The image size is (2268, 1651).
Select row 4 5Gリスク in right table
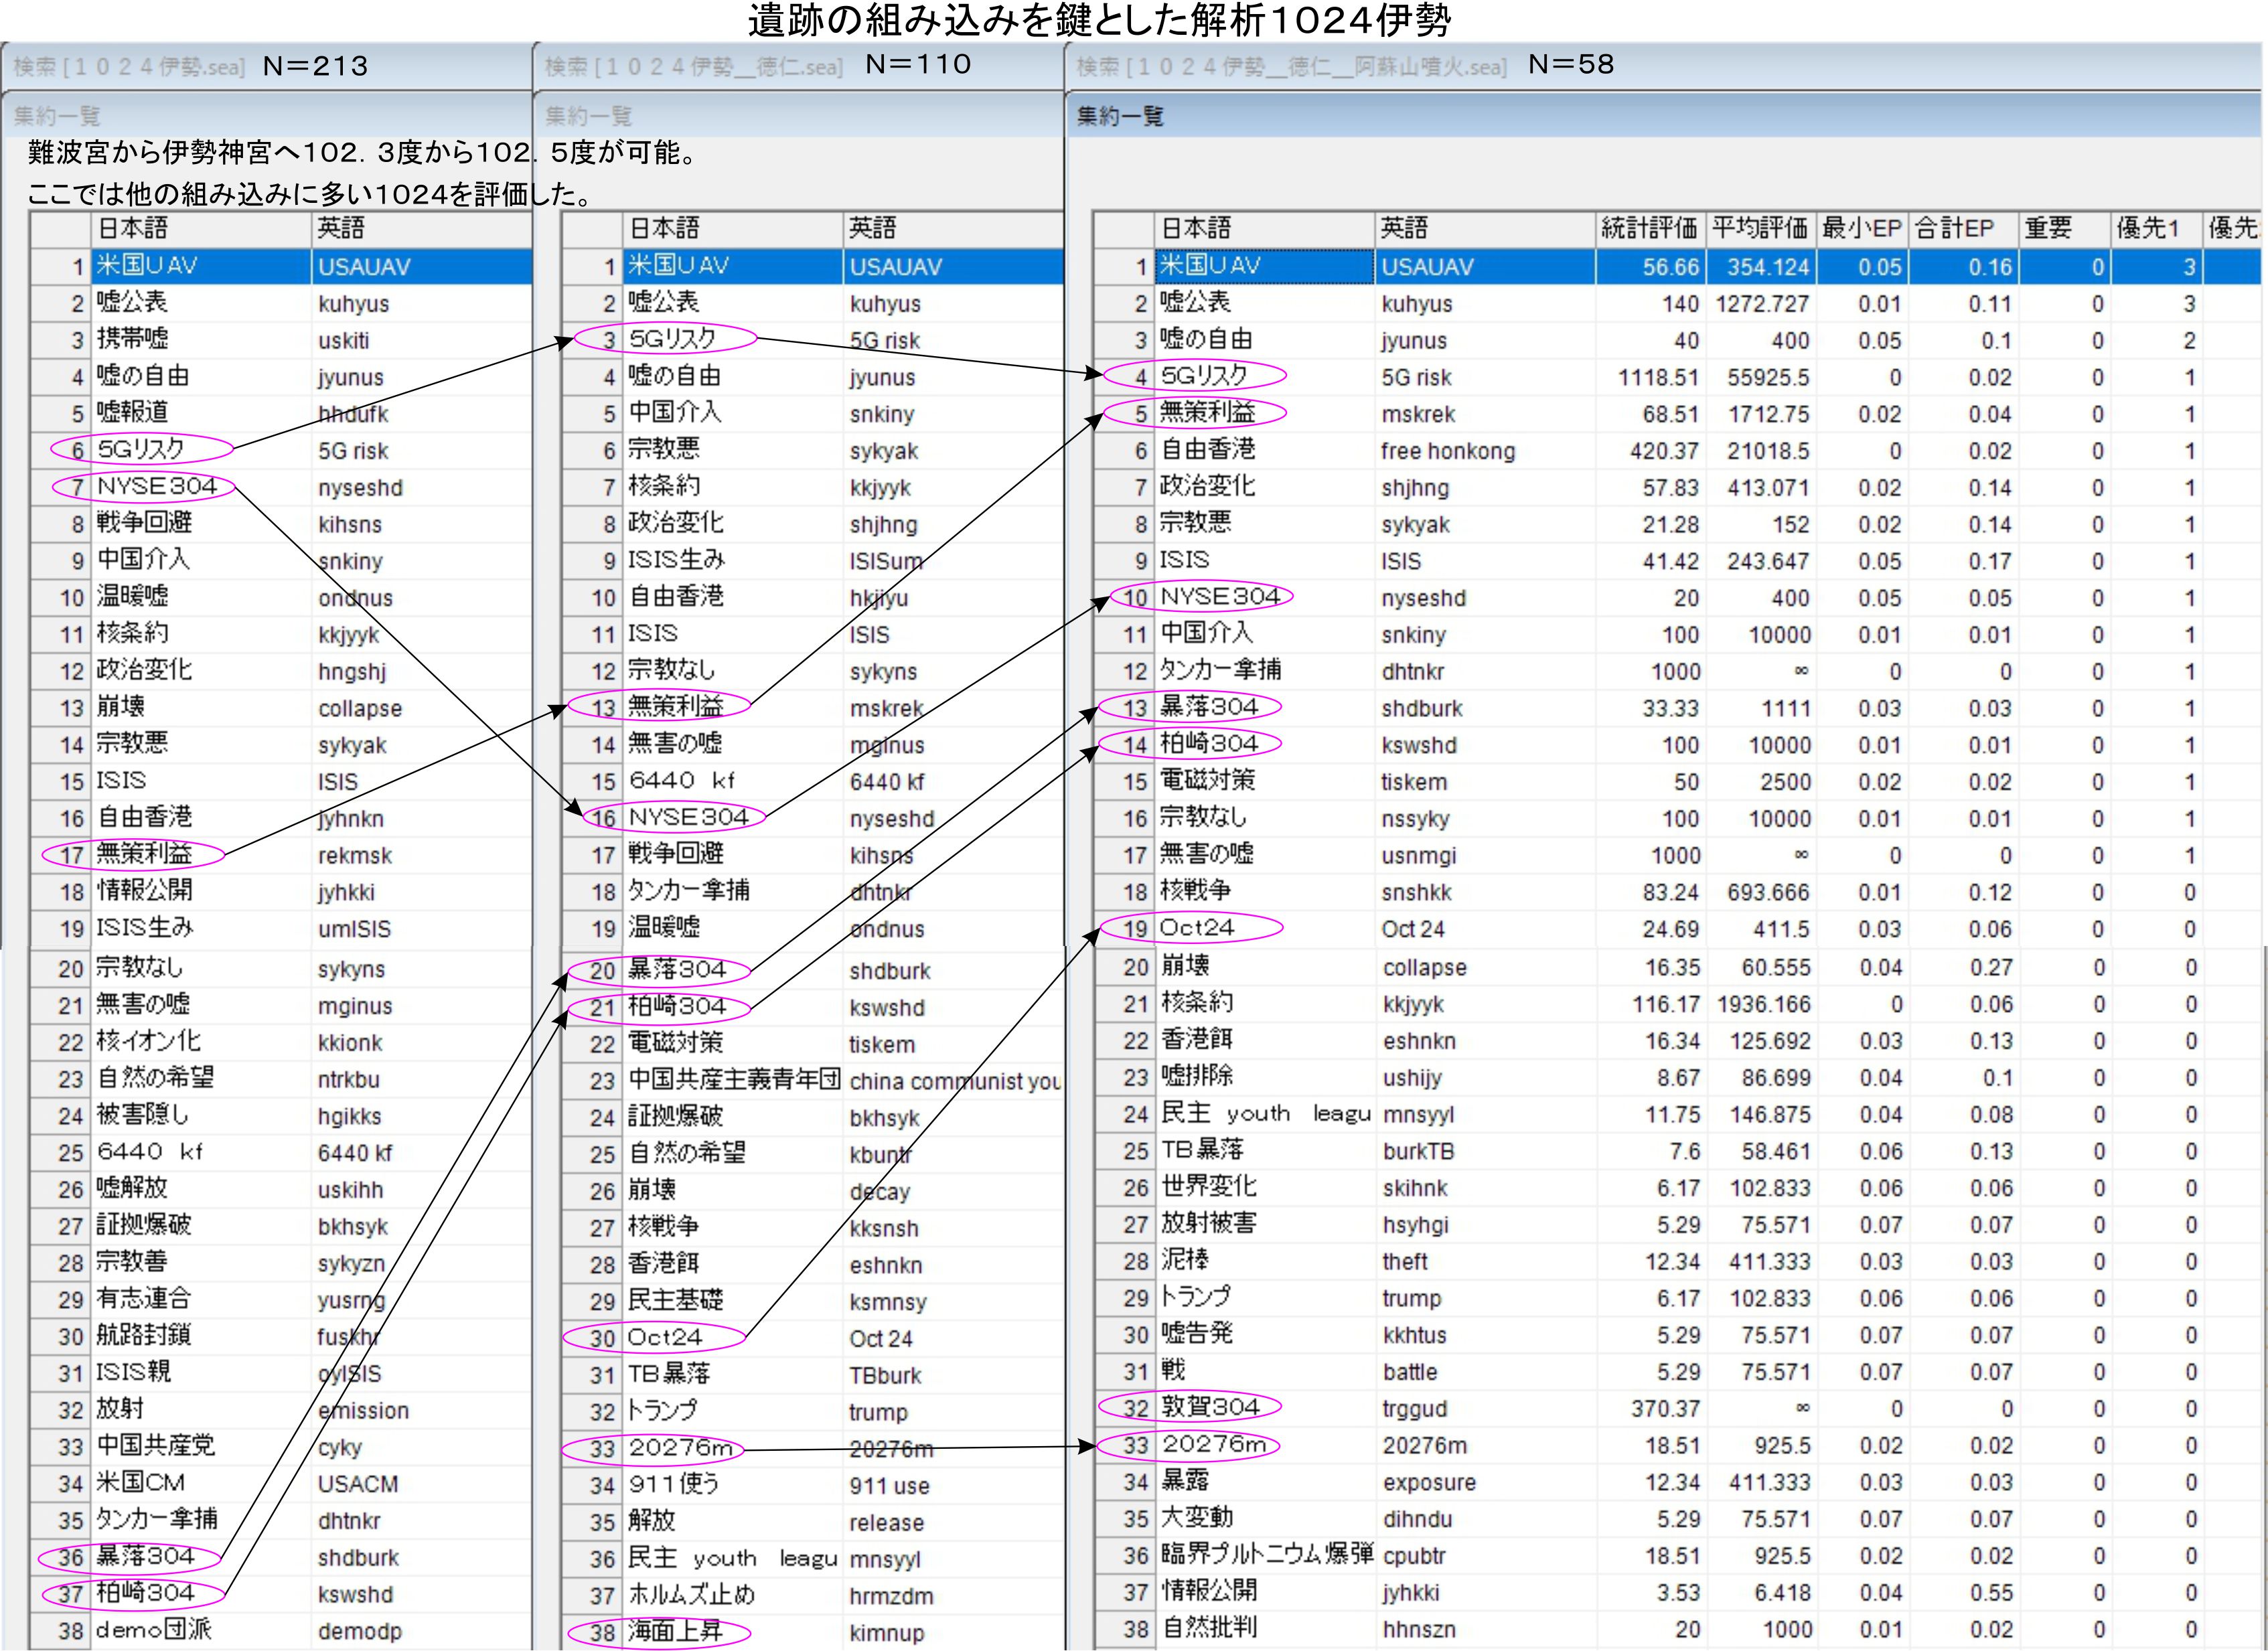pos(1204,376)
